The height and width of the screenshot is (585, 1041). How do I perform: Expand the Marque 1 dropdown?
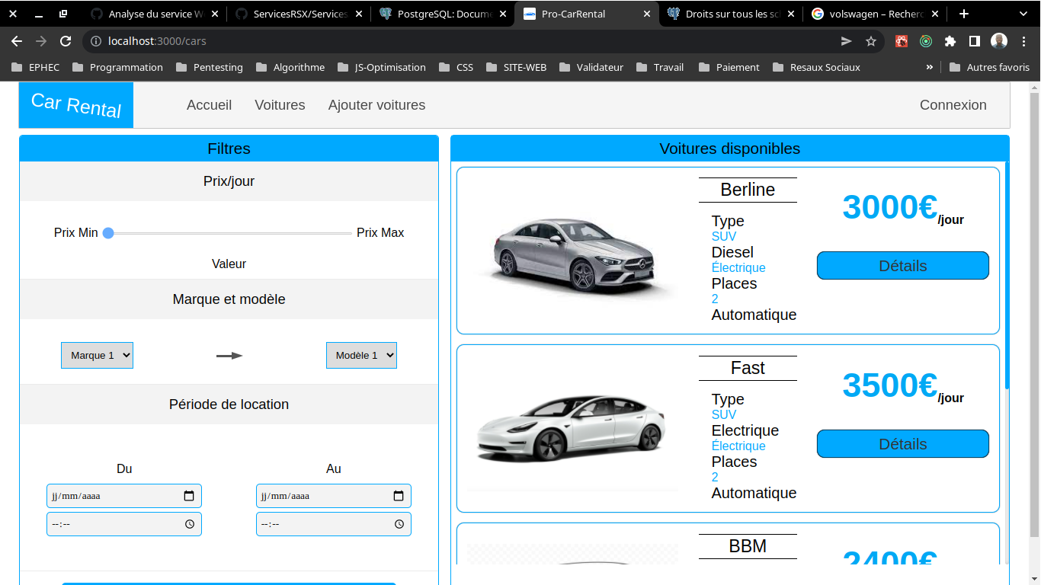[x=97, y=355]
